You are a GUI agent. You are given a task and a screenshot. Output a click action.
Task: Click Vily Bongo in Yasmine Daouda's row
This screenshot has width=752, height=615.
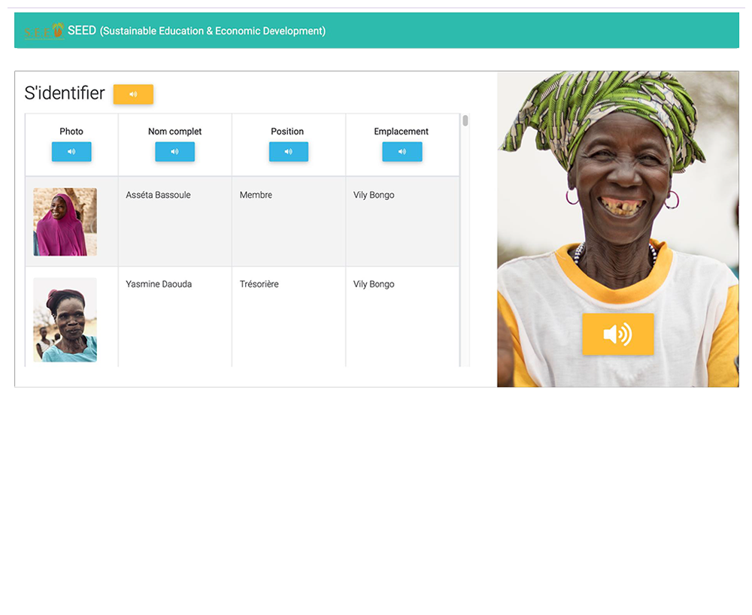[374, 284]
